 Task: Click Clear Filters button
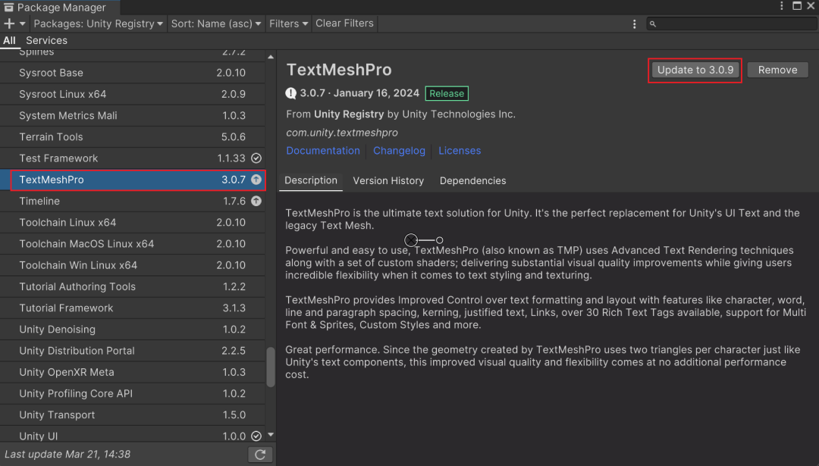[345, 23]
